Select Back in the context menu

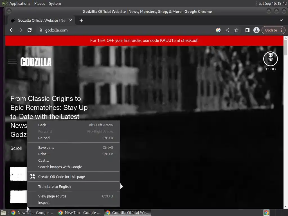point(73,125)
